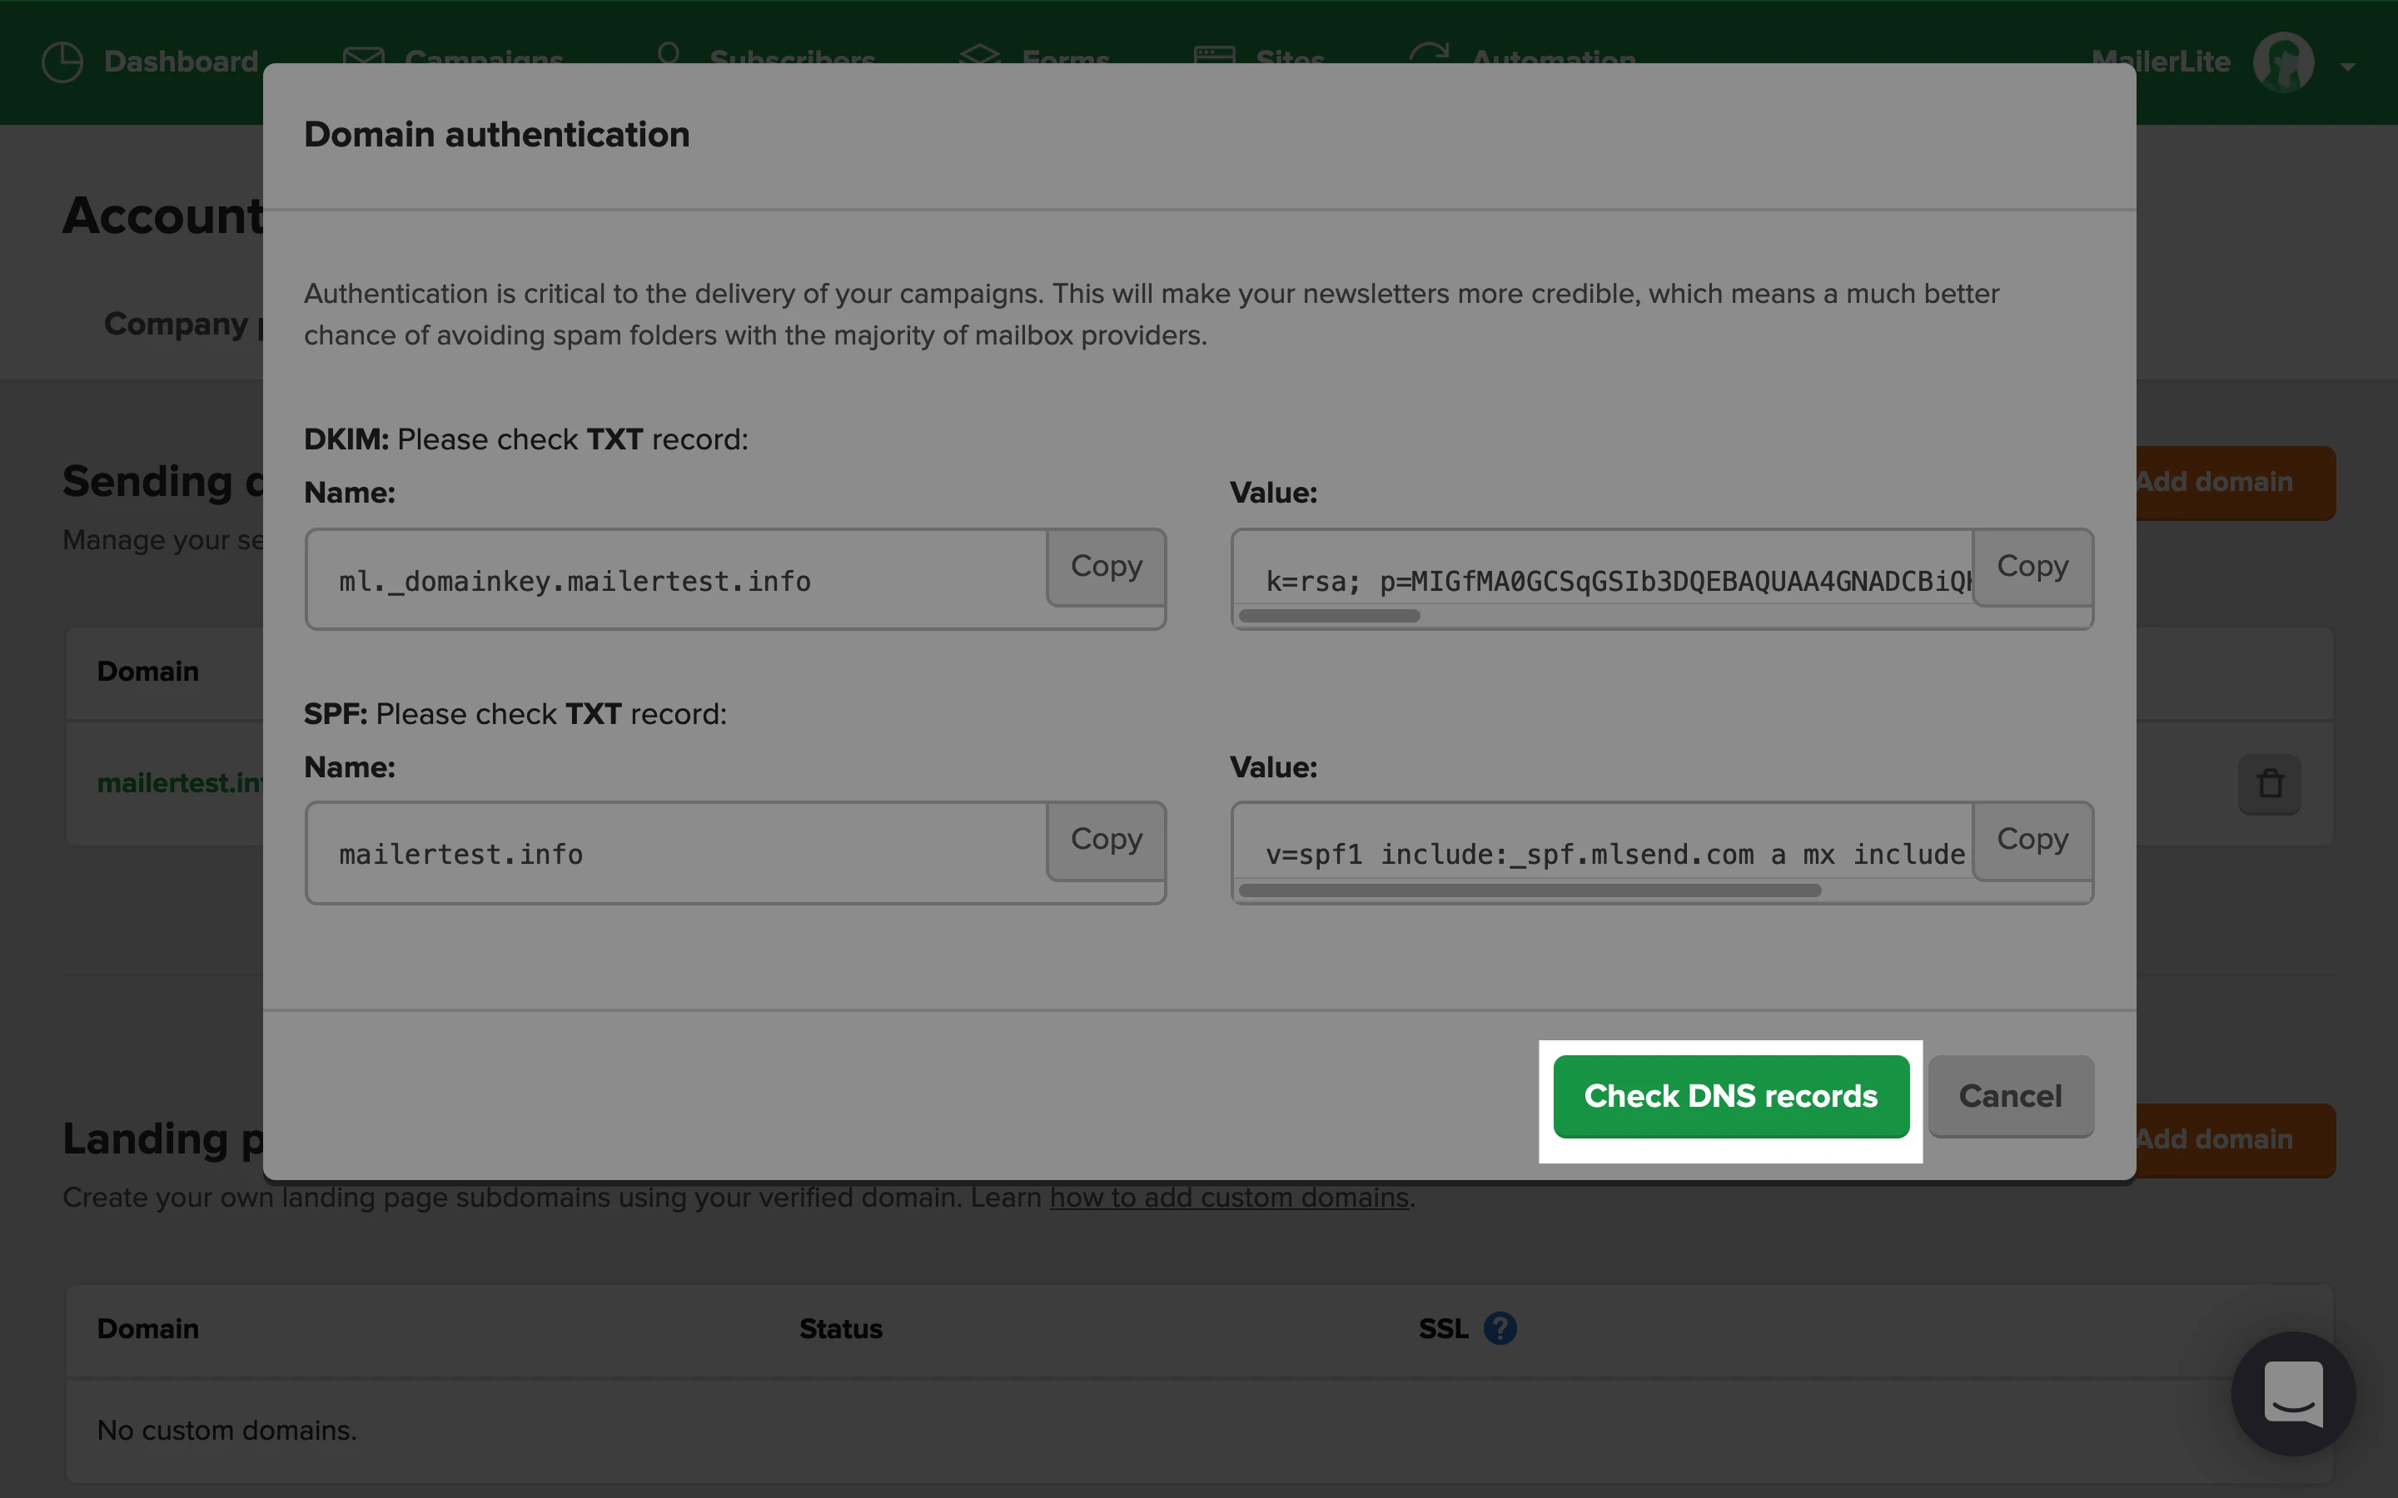Open the how to add custom domains link

click(x=1229, y=1197)
